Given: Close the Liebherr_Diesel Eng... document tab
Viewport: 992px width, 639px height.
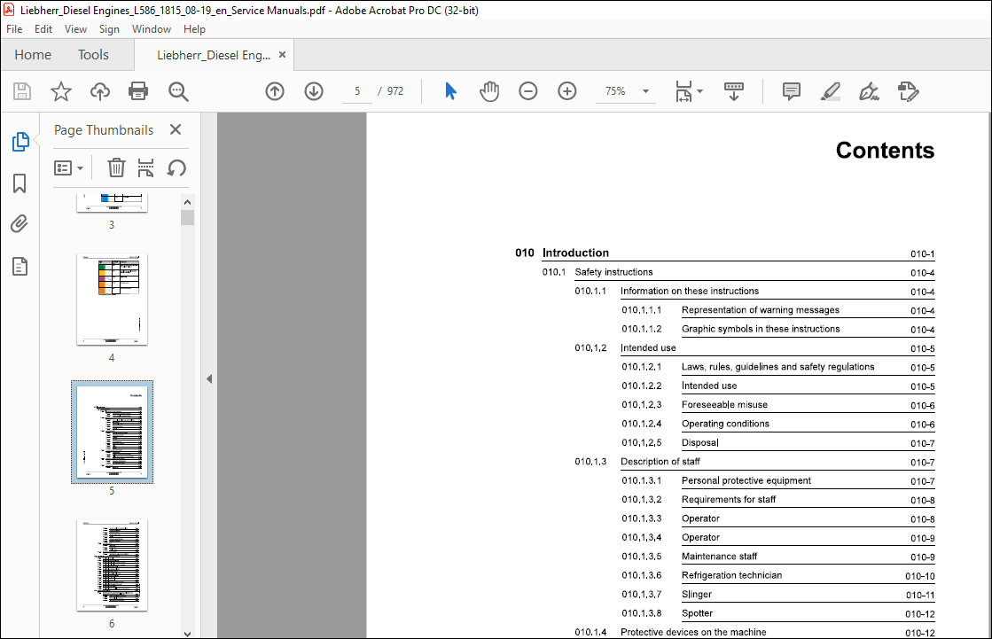Looking at the screenshot, I should pos(282,54).
